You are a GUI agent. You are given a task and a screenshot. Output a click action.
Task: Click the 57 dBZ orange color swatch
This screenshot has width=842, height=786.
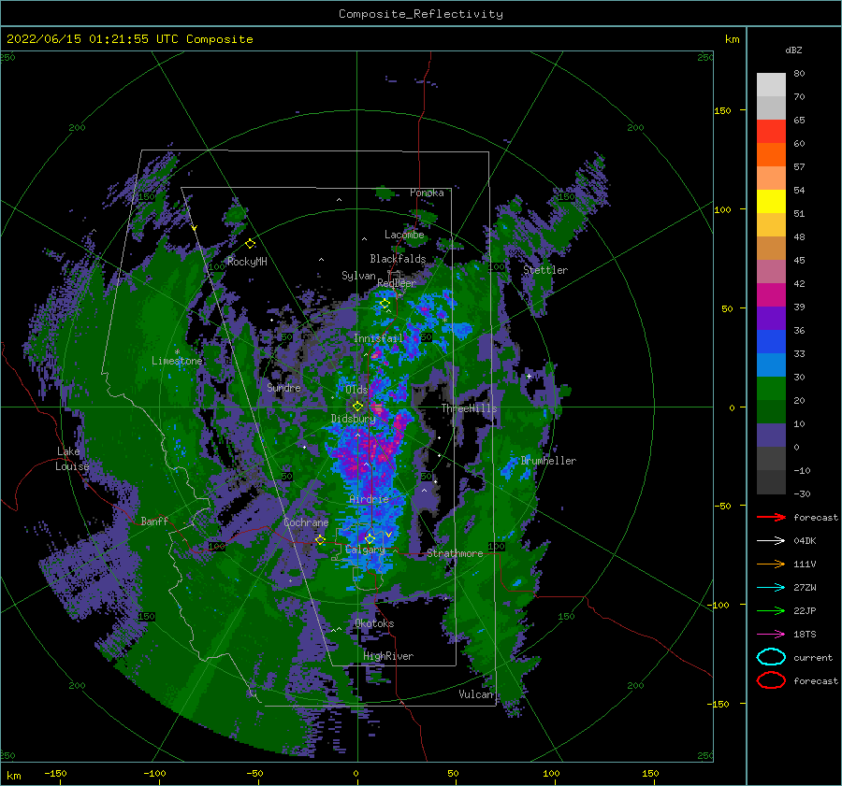tap(771, 154)
